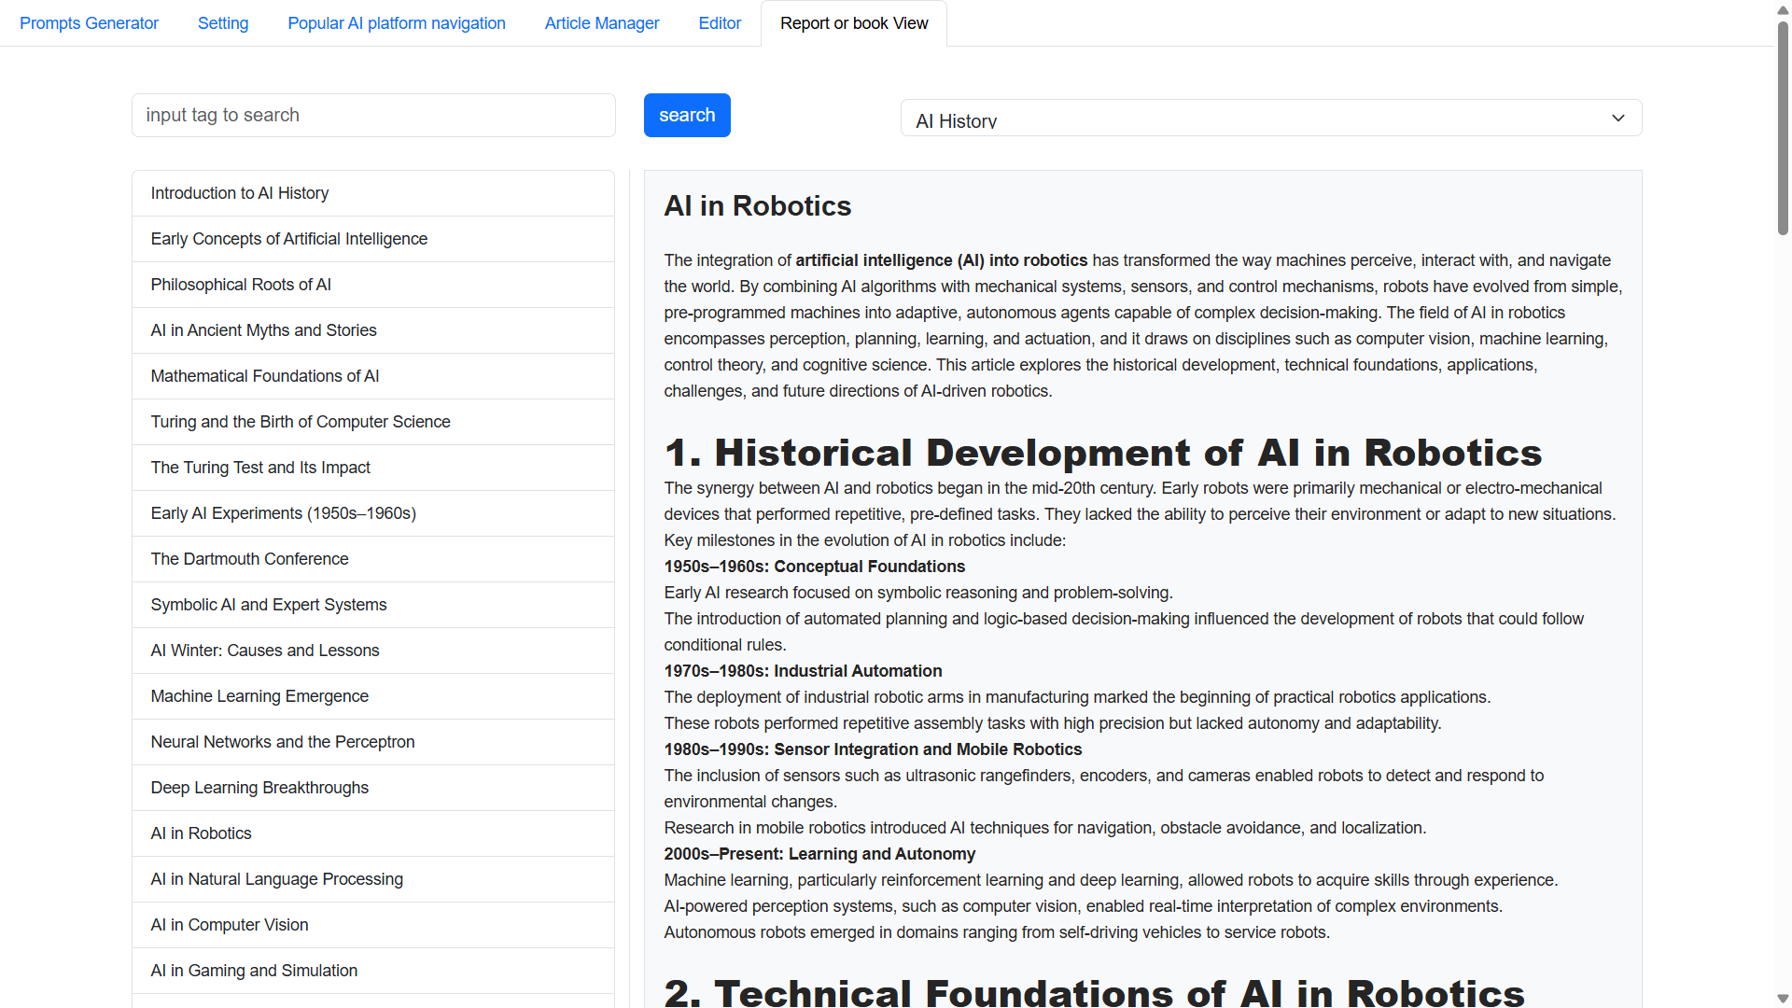The image size is (1792, 1008).
Task: Select Early Concepts of Artificial Intelligence
Action: coord(289,239)
